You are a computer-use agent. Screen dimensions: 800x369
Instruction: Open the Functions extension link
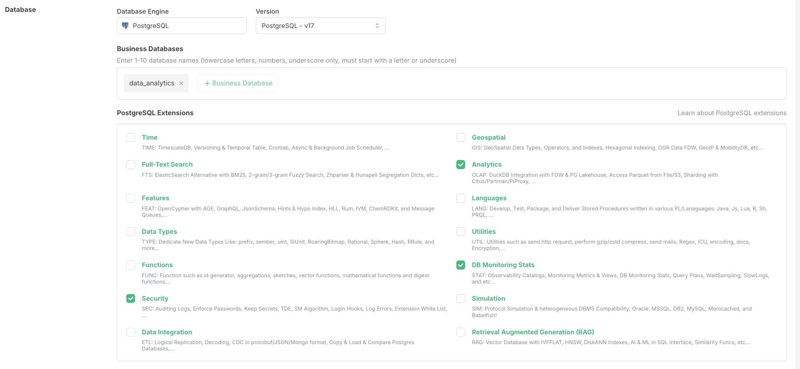(157, 265)
